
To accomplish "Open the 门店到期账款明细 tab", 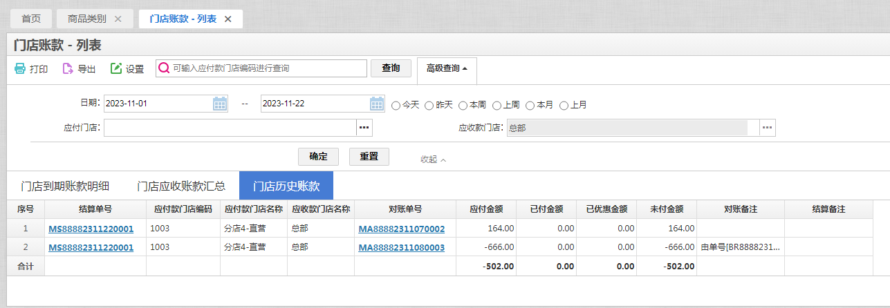I will (x=65, y=186).
